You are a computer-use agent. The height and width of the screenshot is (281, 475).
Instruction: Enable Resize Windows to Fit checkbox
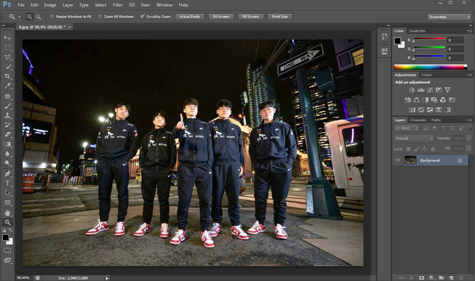52,17
